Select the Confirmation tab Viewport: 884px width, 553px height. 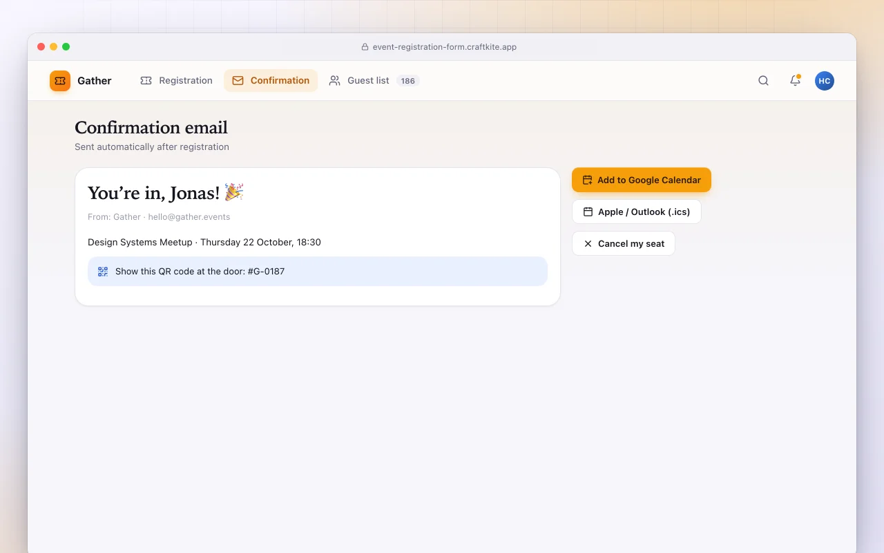pyautogui.click(x=271, y=80)
